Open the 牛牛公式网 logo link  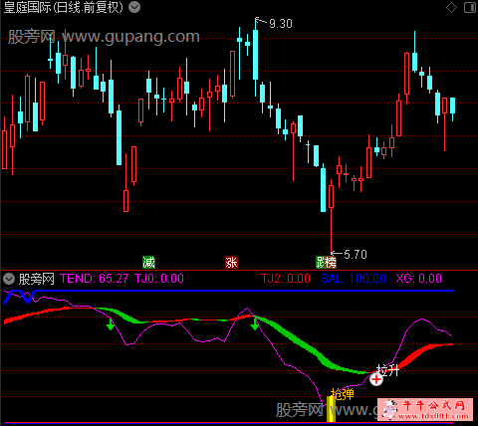click(x=427, y=409)
